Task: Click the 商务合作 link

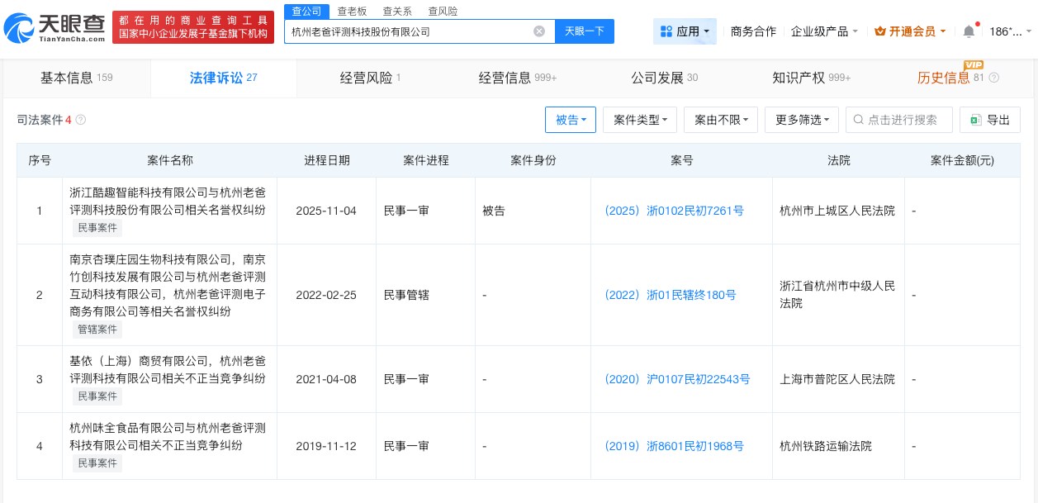Action: pos(753,31)
